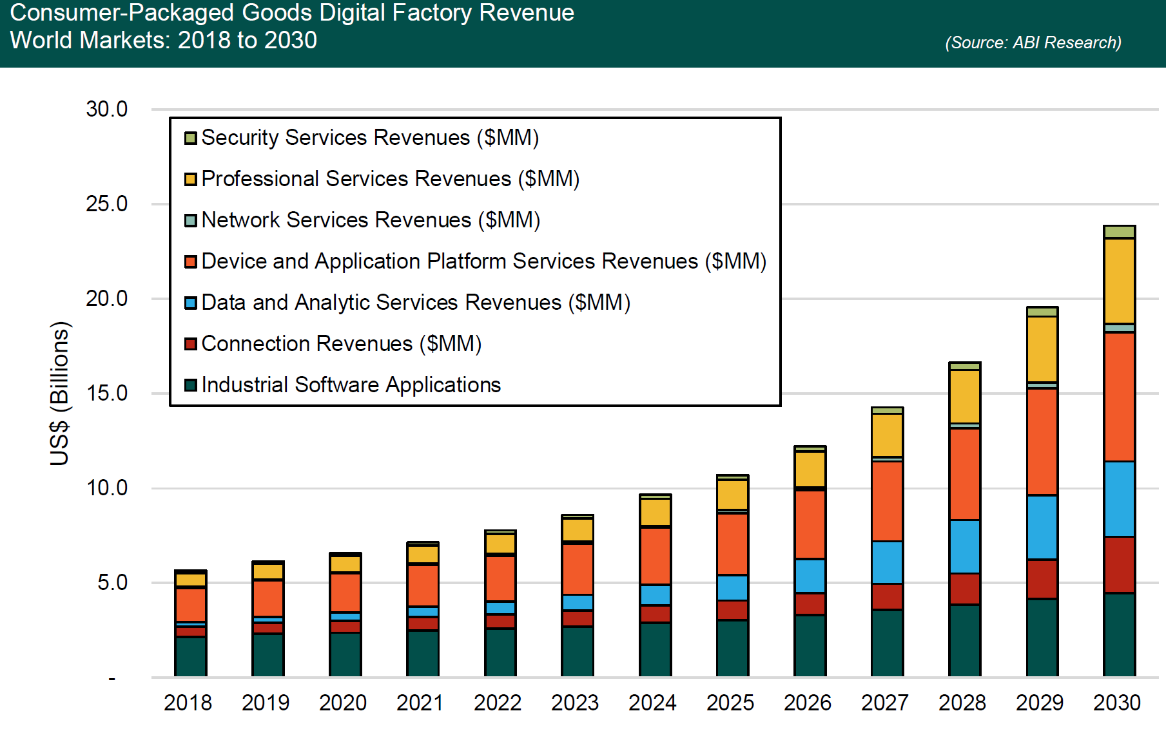This screenshot has width=1166, height=740.
Task: Select the Data and Analytic Services legend swatch
Action: pyautogui.click(x=190, y=303)
